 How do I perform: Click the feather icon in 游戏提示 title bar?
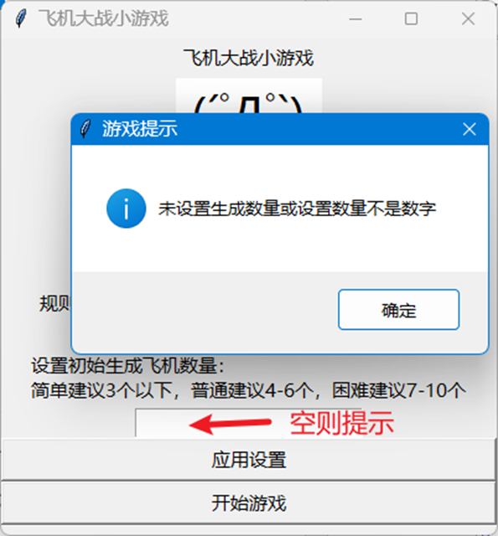[85, 129]
